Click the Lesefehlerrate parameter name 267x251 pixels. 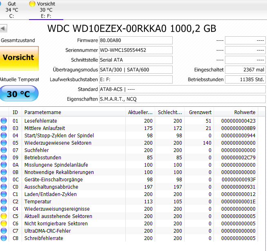[x=41, y=121]
